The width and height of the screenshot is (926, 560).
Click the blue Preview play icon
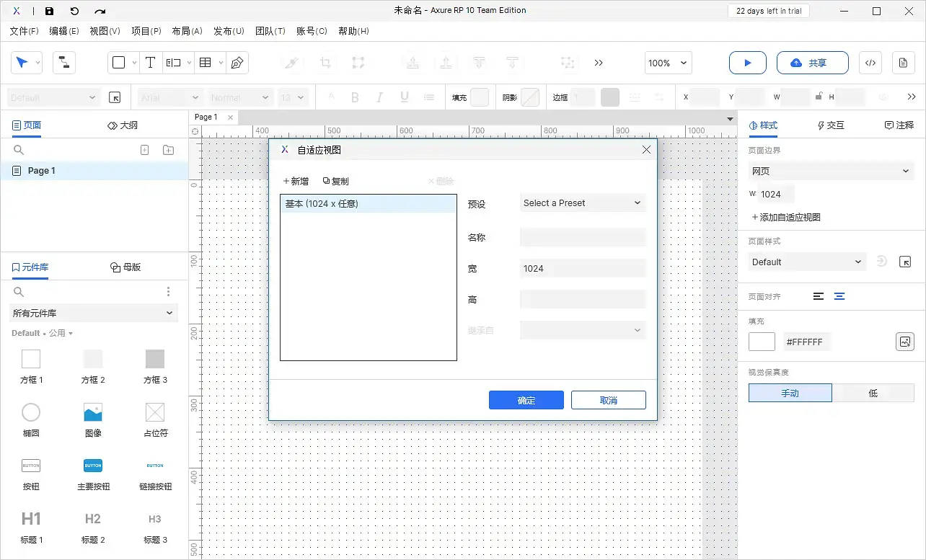747,63
